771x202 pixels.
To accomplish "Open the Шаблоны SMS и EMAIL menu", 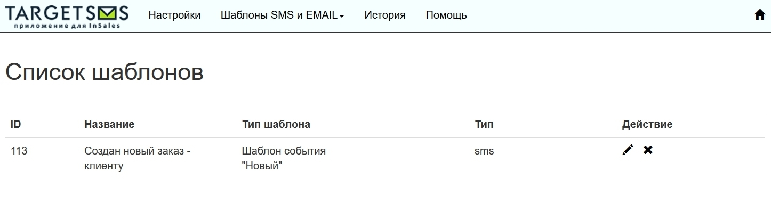I will [x=282, y=15].
